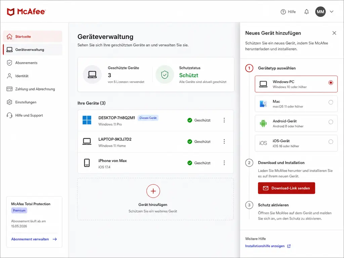This screenshot has height=258, width=344.
Task: Open Hilfe und Support
Action: [33, 116]
